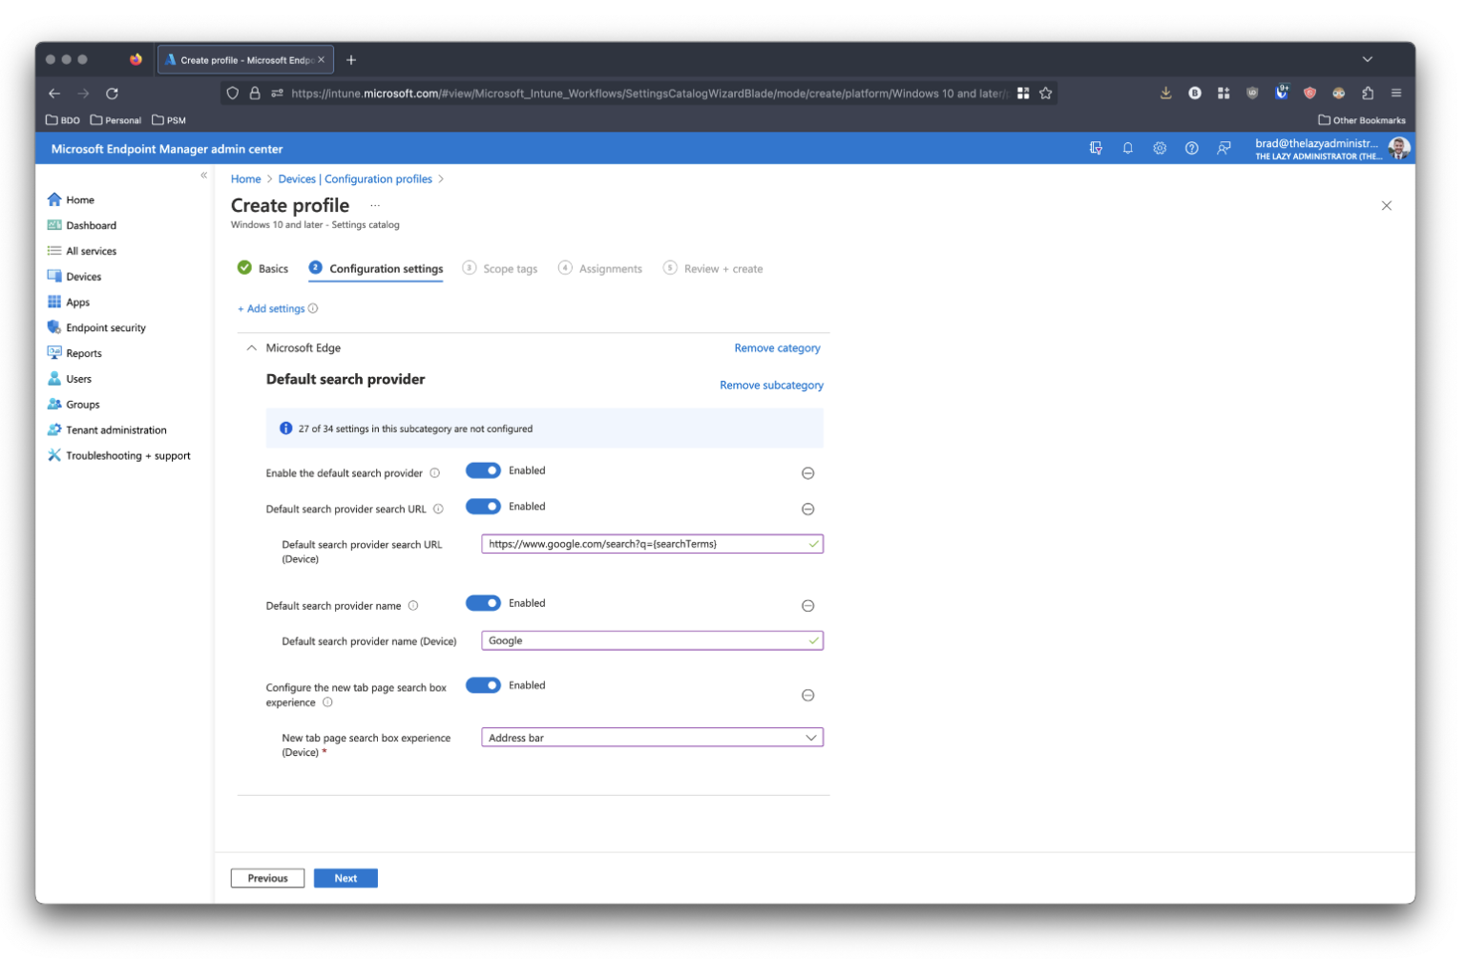Viewport: 1466px width, 961px height.
Task: Edit the search URL input field
Action: (x=652, y=545)
